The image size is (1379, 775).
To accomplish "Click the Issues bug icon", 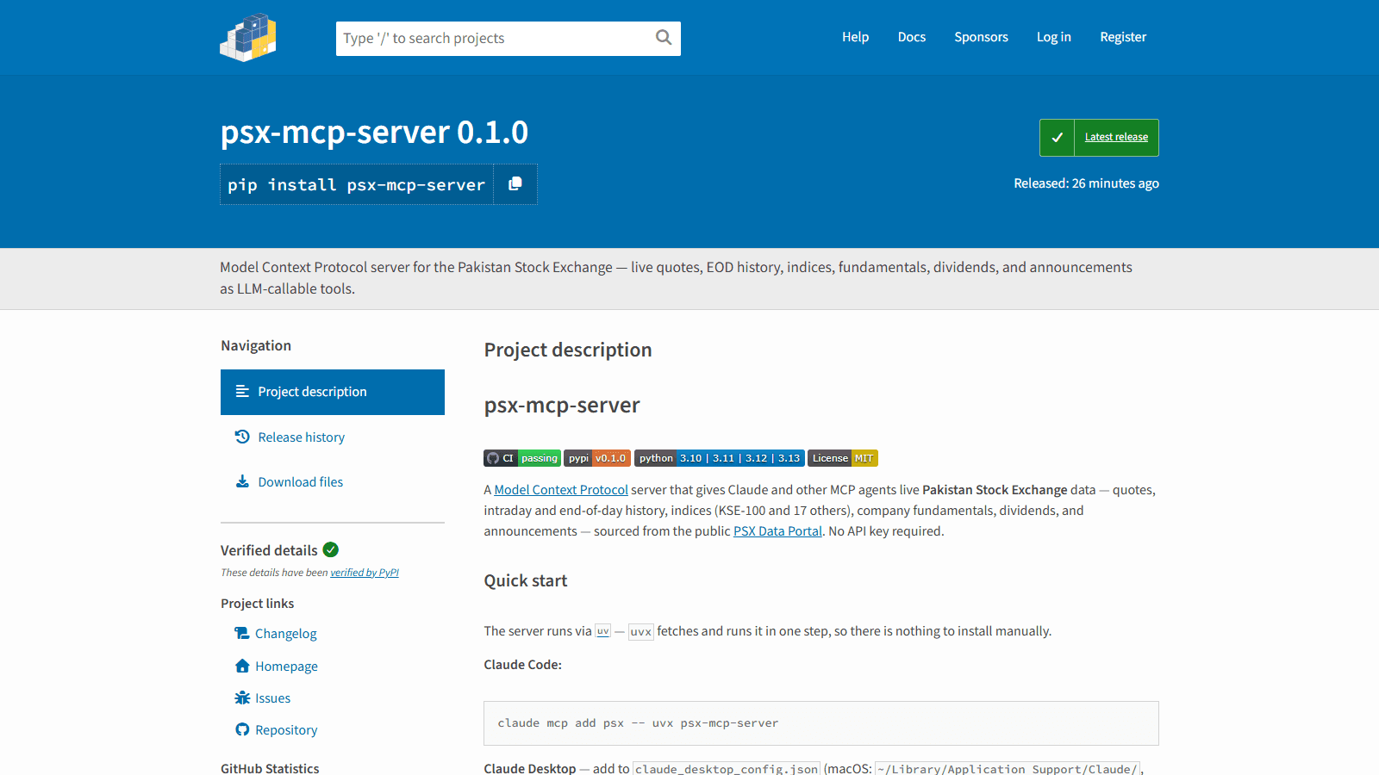I will coord(242,697).
